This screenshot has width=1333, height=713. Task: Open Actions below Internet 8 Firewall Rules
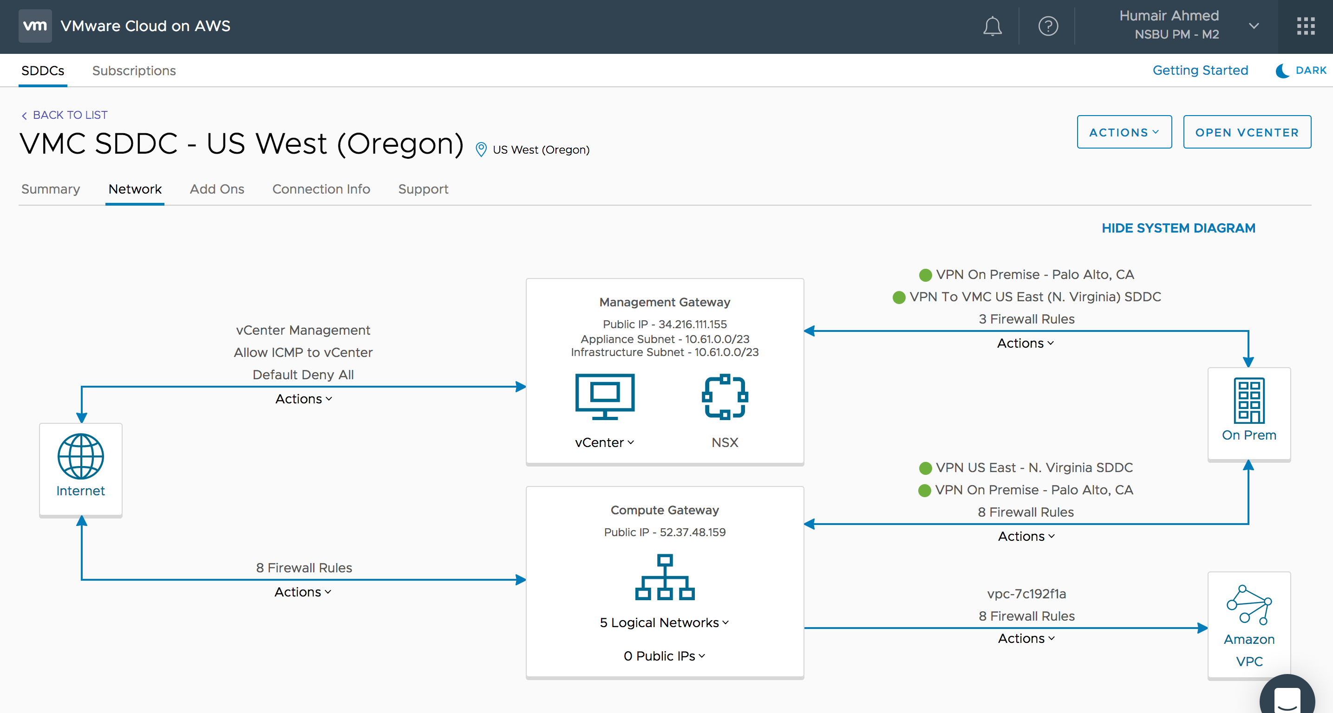302,592
